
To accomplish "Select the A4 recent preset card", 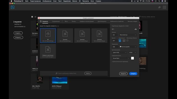I will point(48,35).
